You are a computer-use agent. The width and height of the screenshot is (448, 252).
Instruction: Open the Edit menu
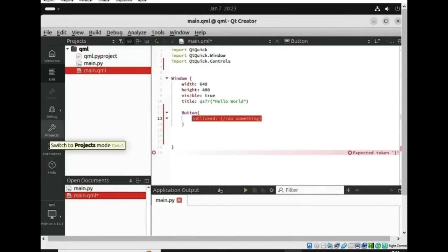tap(62, 33)
